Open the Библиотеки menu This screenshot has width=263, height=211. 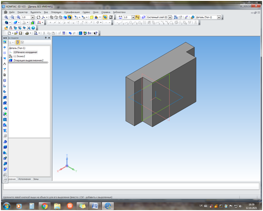point(119,12)
